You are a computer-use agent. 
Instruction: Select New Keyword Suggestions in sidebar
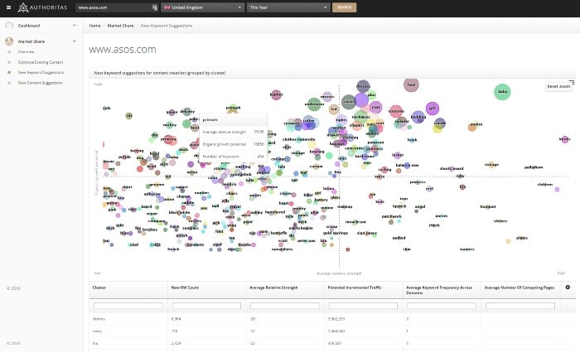click(x=41, y=73)
